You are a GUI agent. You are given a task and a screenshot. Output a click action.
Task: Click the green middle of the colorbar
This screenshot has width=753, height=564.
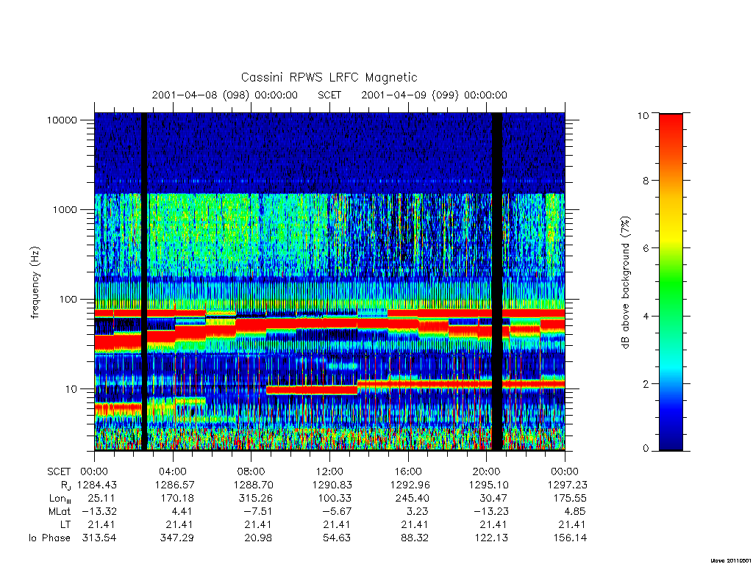(671, 282)
